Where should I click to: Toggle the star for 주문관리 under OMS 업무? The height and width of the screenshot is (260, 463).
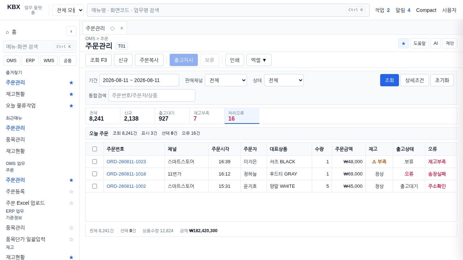71,180
